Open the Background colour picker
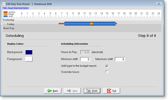 click(29, 52)
